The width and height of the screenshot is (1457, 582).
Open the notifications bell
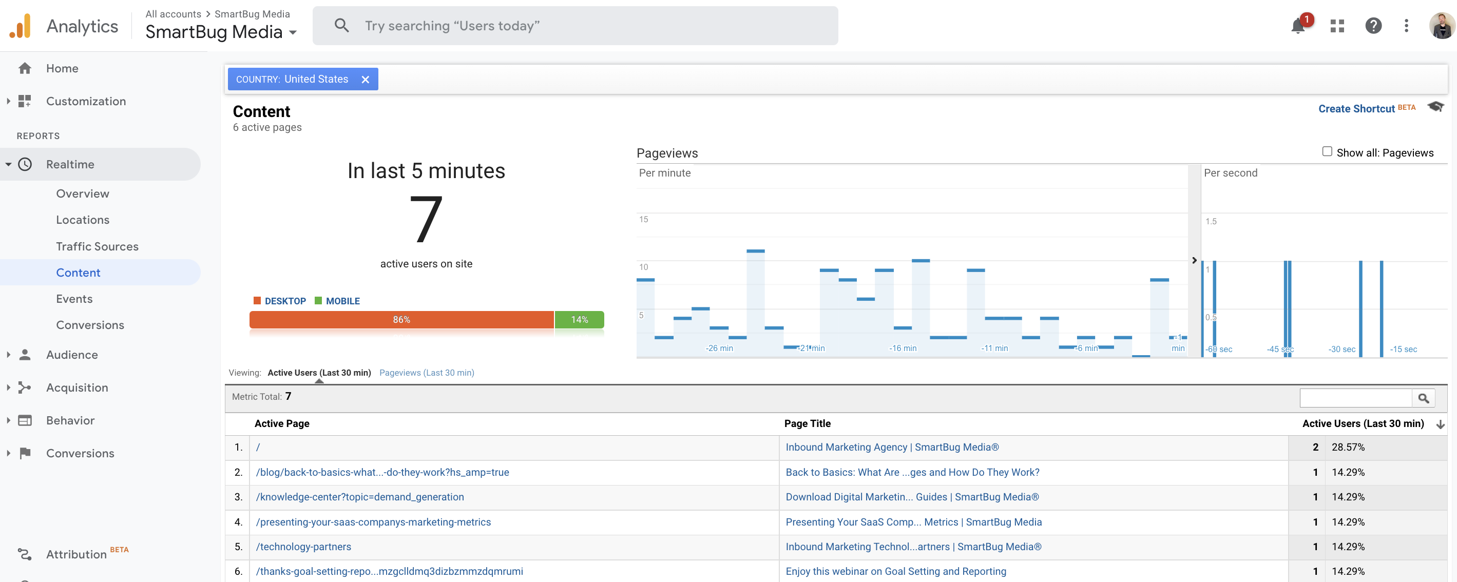[x=1298, y=26]
